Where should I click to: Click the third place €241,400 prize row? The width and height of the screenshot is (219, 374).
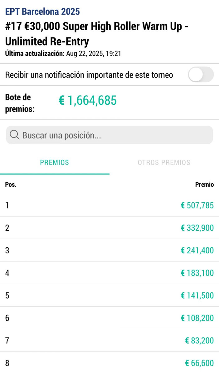(109, 250)
